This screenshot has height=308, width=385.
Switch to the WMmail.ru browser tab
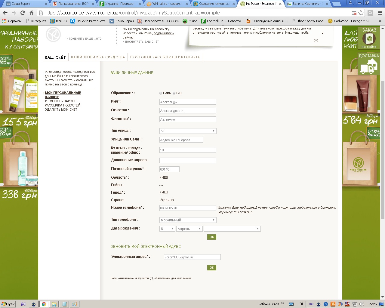coord(167,4)
